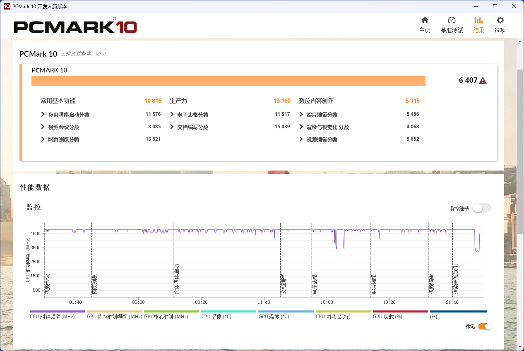Click the 生产力 score 13 160
The width and height of the screenshot is (524, 351).
pos(282,101)
